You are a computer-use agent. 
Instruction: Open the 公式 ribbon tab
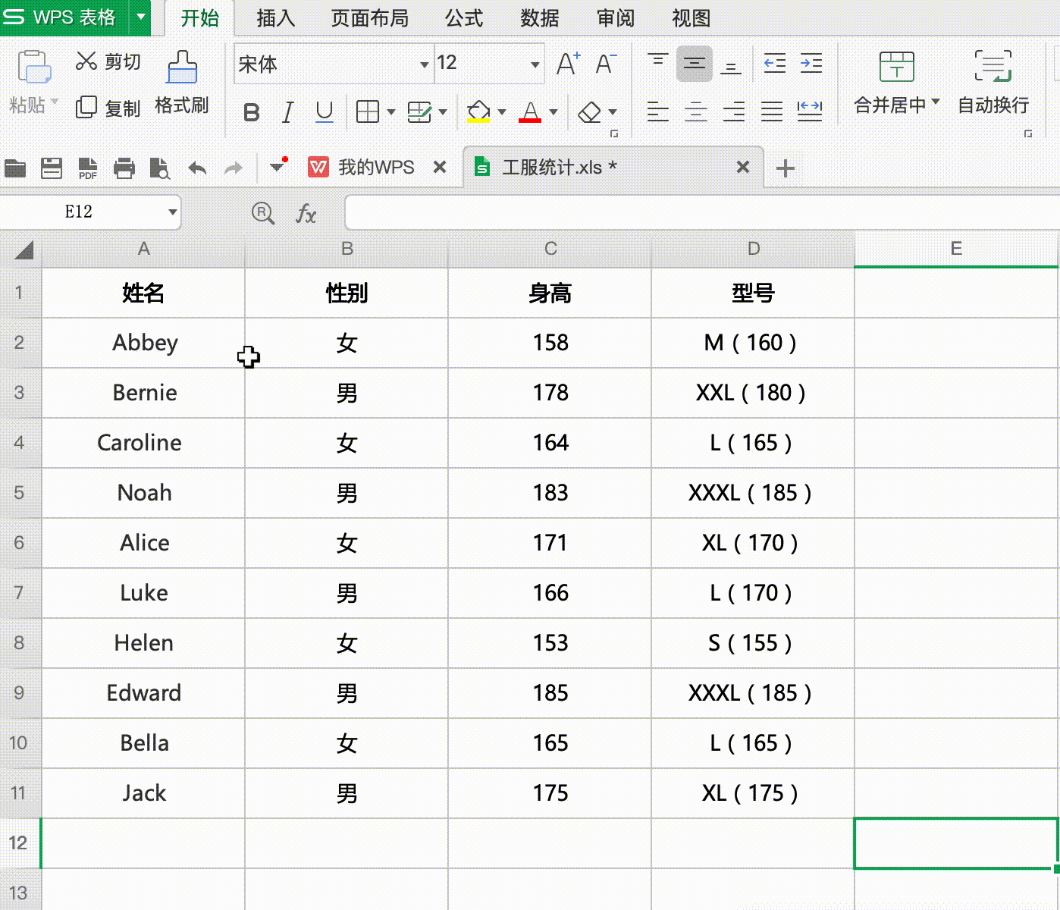pyautogui.click(x=464, y=17)
